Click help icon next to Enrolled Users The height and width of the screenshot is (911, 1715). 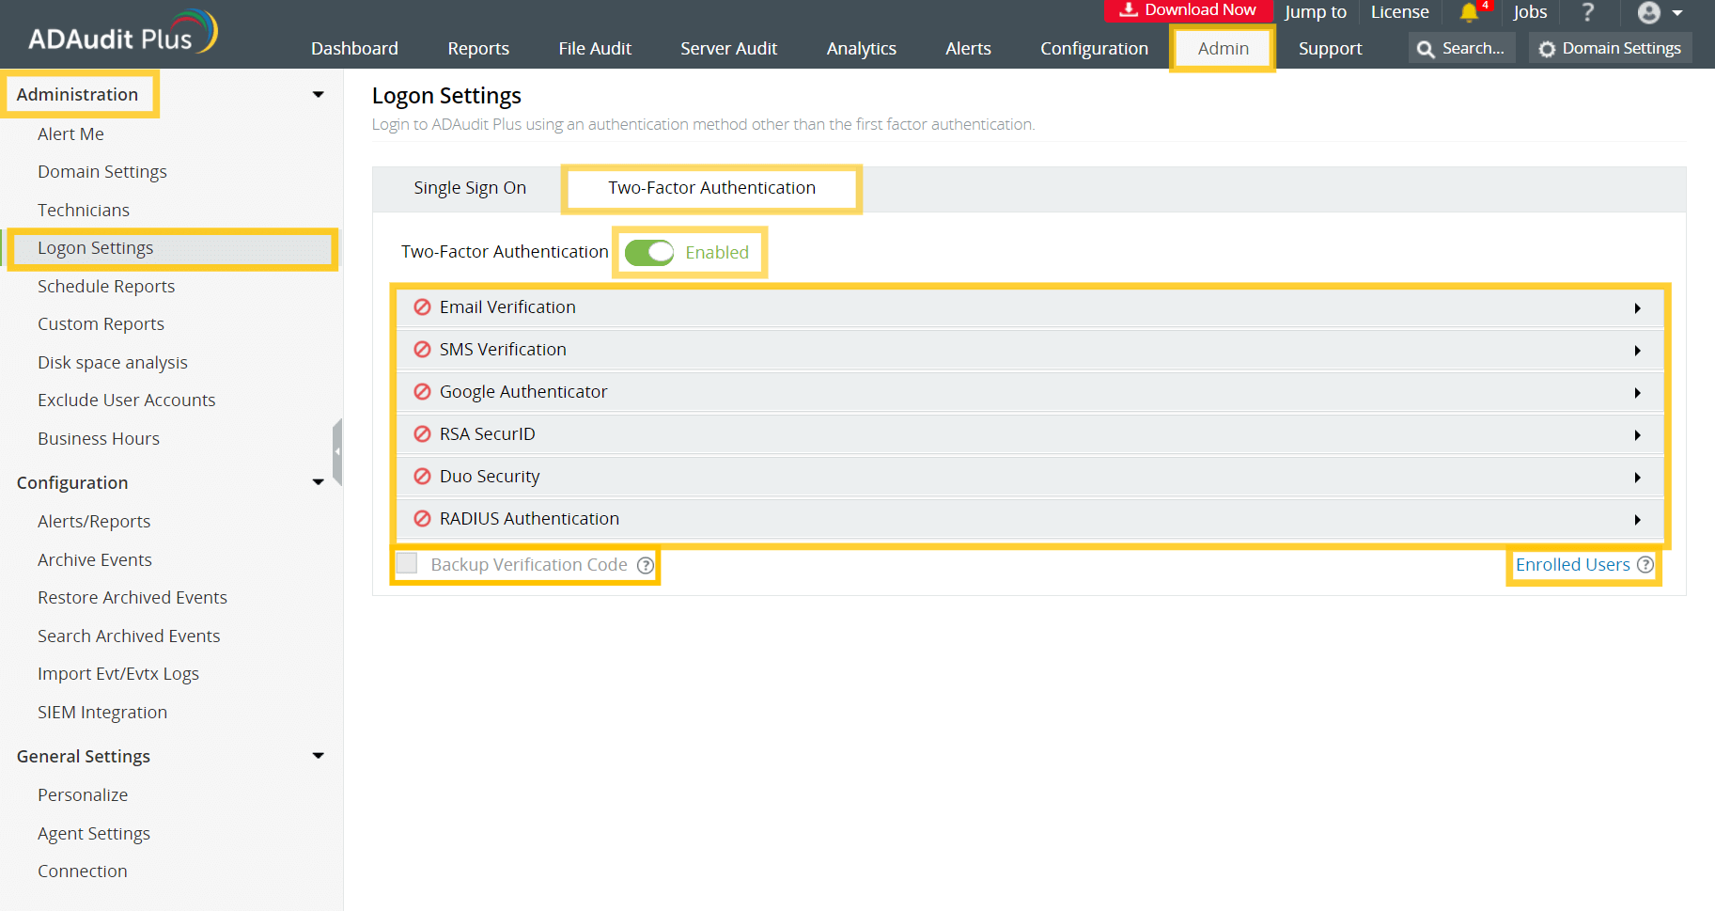tap(1645, 565)
